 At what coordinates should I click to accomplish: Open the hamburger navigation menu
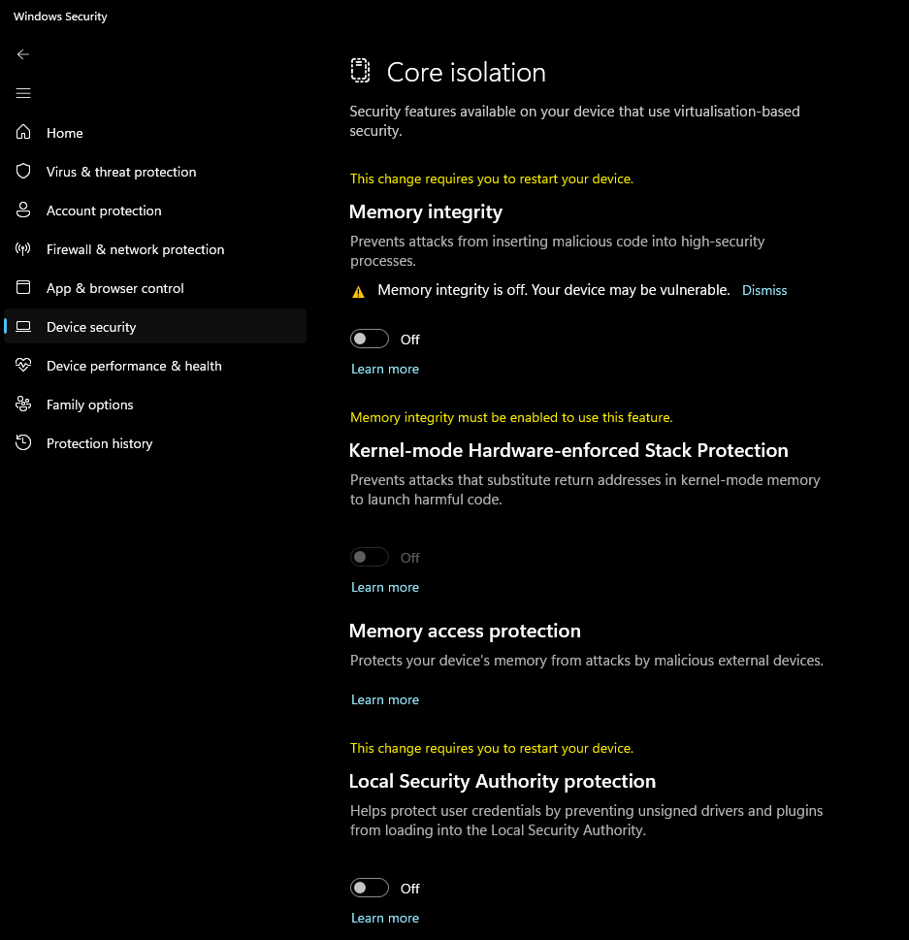[x=22, y=93]
